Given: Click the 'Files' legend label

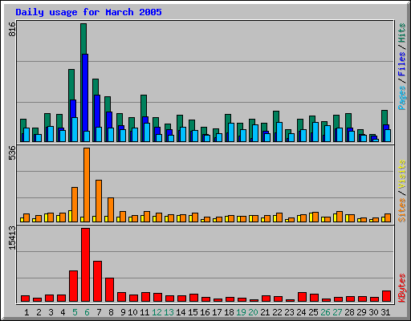Looking at the screenshot, I should pos(402,64).
